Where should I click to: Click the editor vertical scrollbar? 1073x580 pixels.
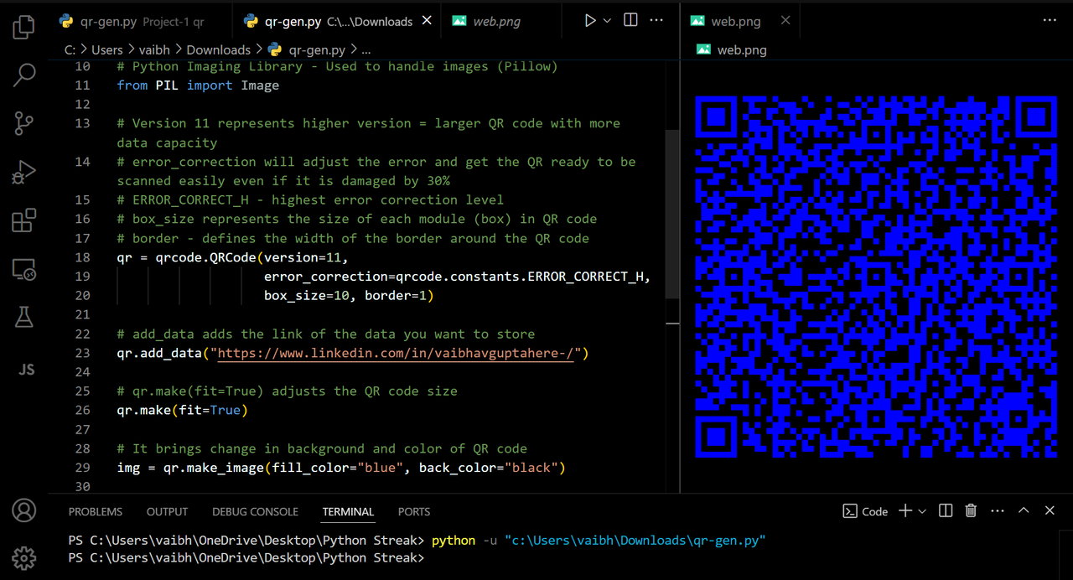(x=672, y=214)
